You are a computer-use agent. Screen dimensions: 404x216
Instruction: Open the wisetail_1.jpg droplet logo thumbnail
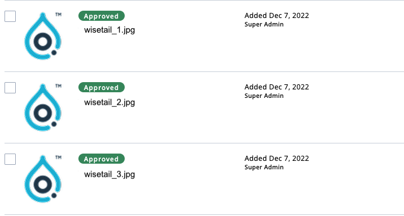[43, 35]
